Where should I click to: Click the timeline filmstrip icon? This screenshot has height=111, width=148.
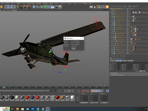tap(108, 91)
